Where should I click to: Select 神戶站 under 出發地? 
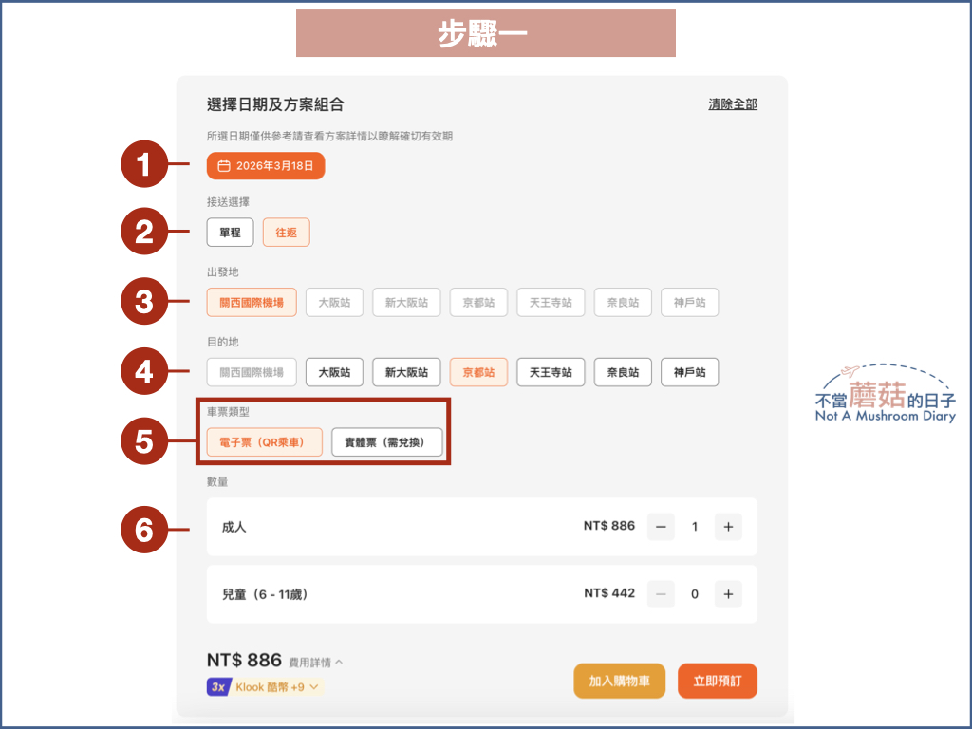pyautogui.click(x=689, y=302)
